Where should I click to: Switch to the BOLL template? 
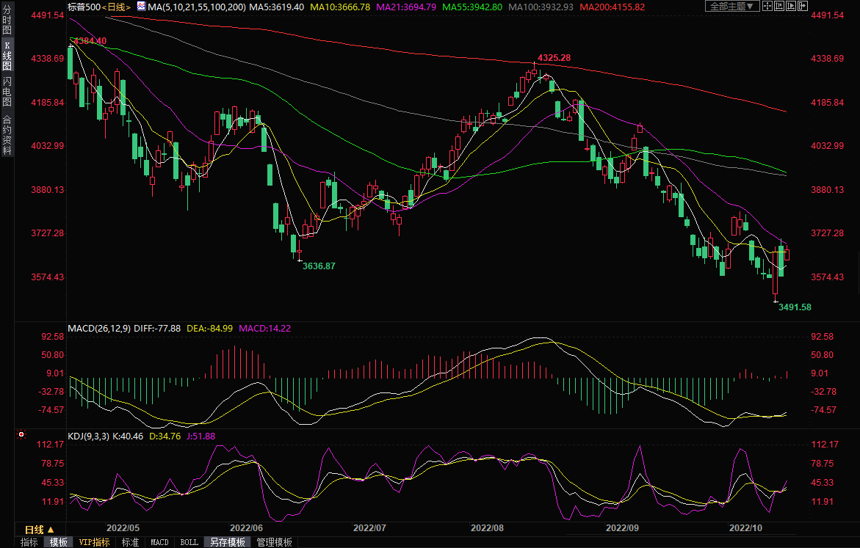coord(189,542)
